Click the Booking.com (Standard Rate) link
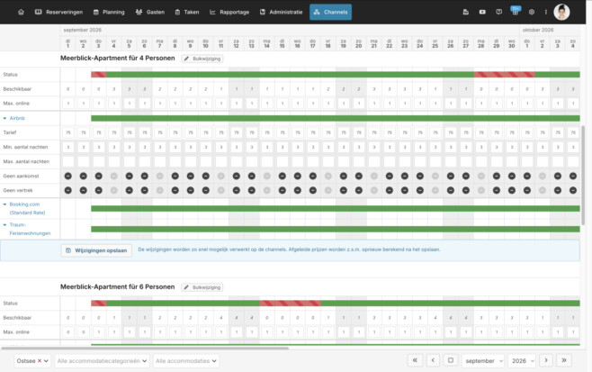 coord(27,208)
